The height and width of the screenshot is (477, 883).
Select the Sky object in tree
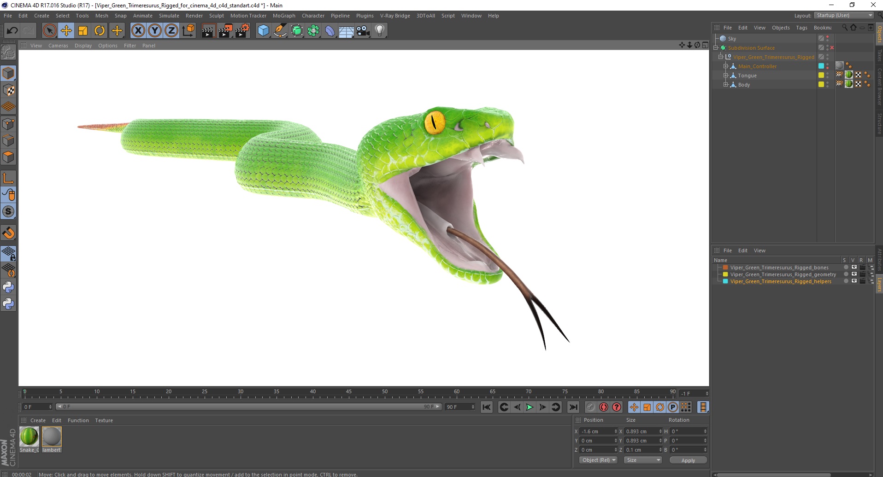click(732, 39)
